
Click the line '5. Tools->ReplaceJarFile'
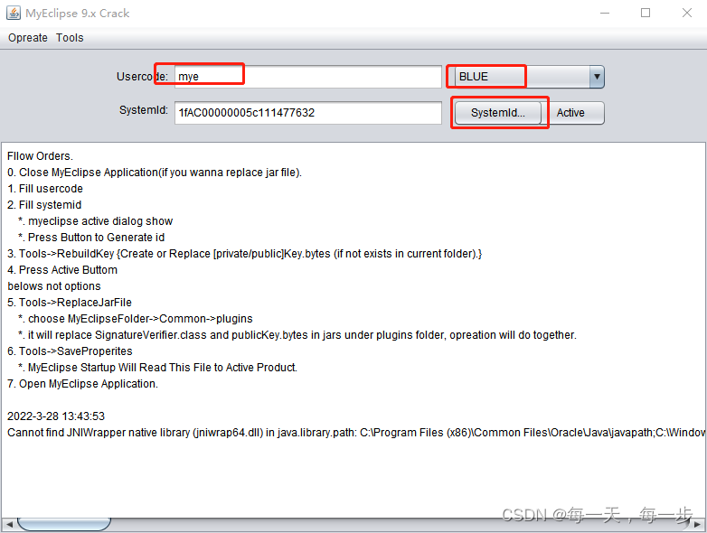(x=70, y=303)
